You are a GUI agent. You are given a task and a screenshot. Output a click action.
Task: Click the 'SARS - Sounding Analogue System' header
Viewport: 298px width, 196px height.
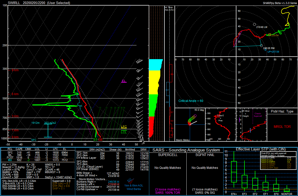click(x=186, y=150)
